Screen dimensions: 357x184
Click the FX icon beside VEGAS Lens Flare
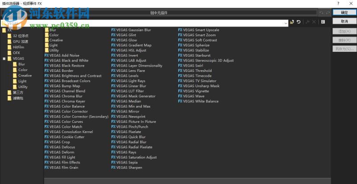click(113, 71)
